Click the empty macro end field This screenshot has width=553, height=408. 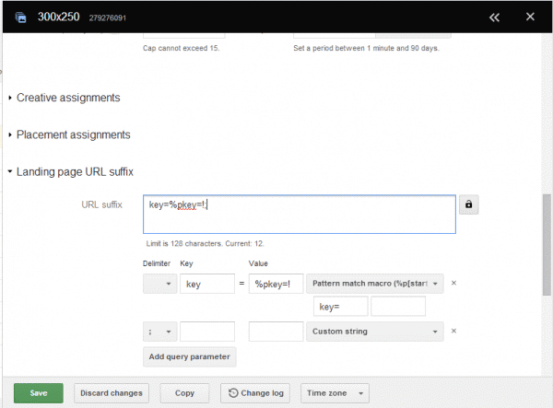point(398,307)
